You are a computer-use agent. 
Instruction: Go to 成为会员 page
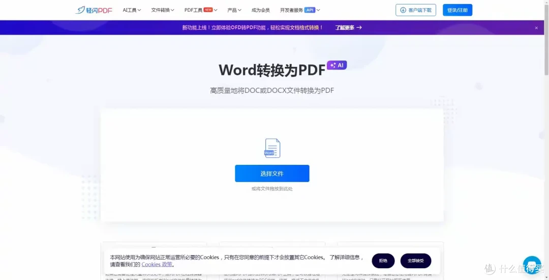pos(260,10)
